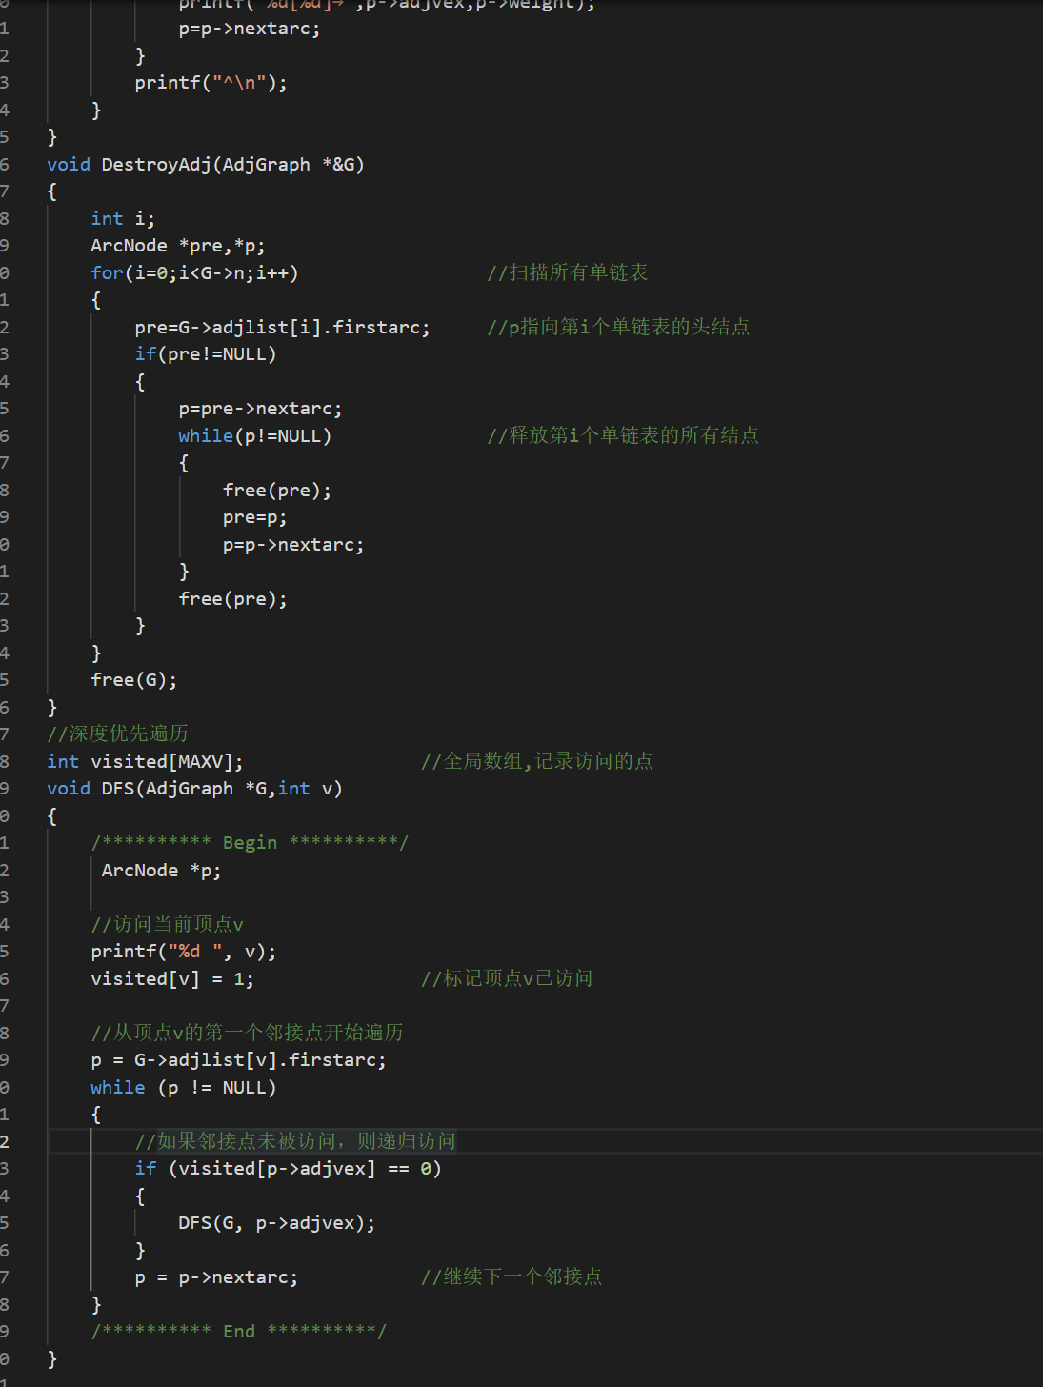The height and width of the screenshot is (1387, 1043).
Task: Click the free(pre); call directly above pre=p;
Action: pos(277,491)
